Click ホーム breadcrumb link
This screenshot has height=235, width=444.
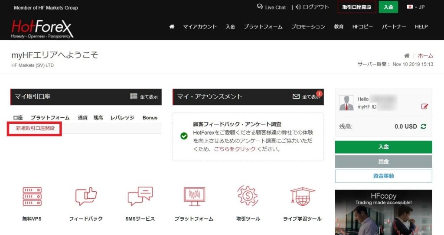point(425,56)
